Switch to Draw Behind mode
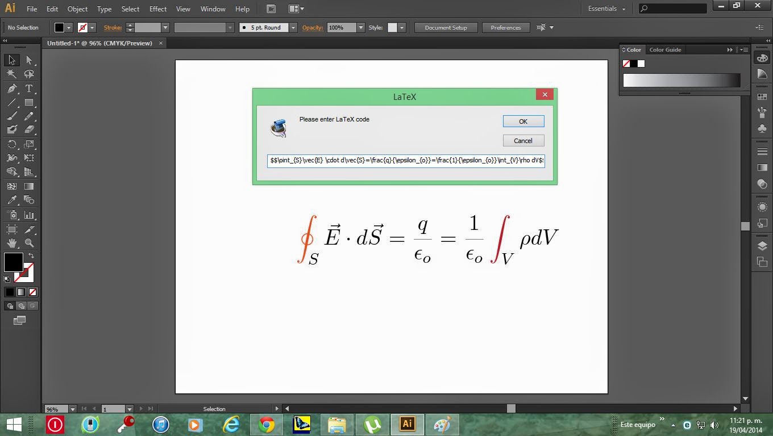Viewport: 773px width, 436px height. [x=21, y=306]
